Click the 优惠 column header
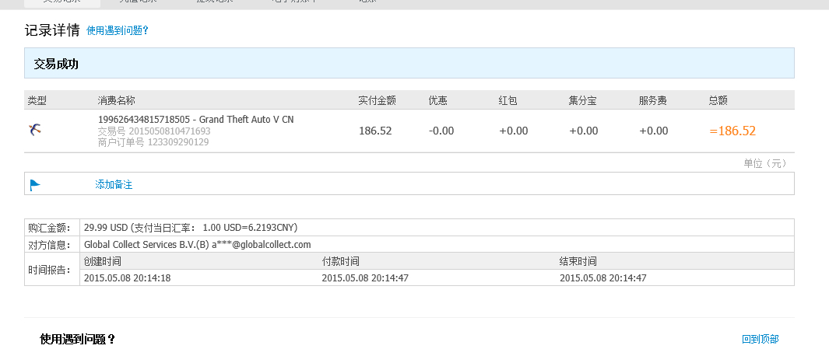The width and height of the screenshot is (829, 356). click(437, 100)
